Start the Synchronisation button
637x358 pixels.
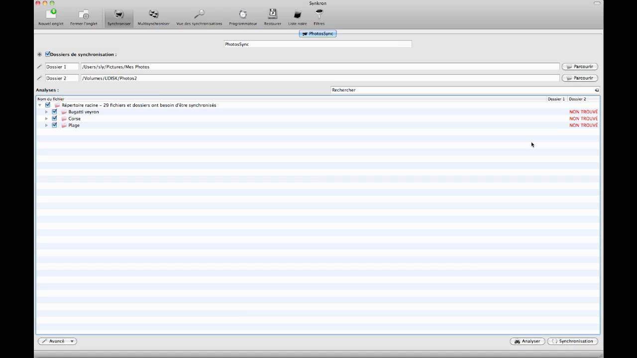click(572, 341)
